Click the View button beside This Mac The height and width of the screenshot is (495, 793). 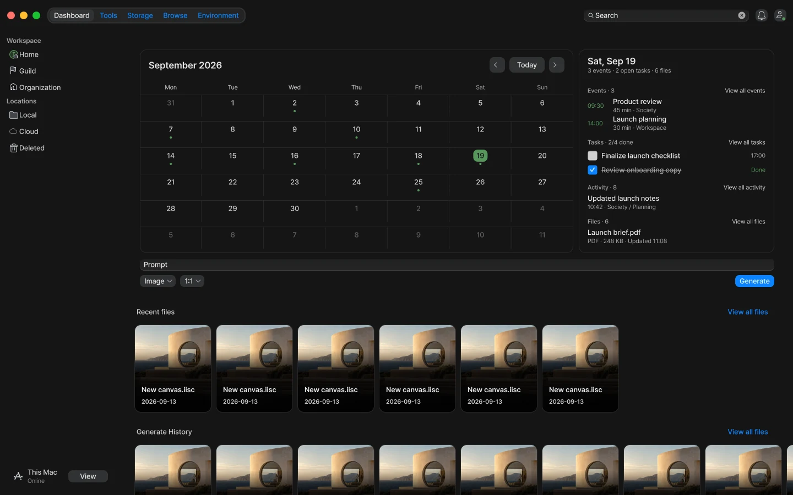88,476
